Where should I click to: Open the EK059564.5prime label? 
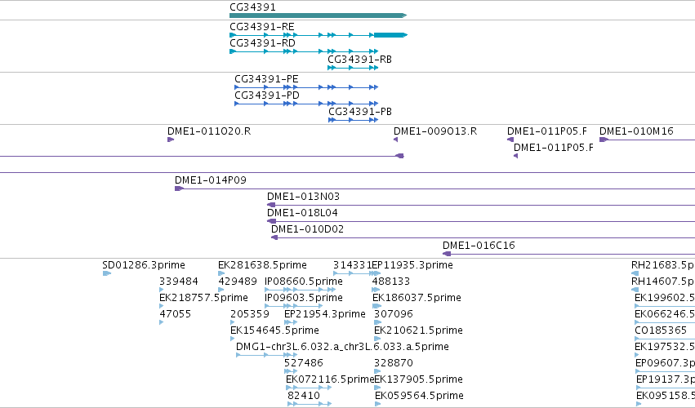pos(419,397)
